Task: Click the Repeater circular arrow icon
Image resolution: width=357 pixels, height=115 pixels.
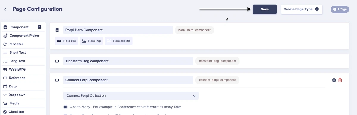Action: coord(5,44)
